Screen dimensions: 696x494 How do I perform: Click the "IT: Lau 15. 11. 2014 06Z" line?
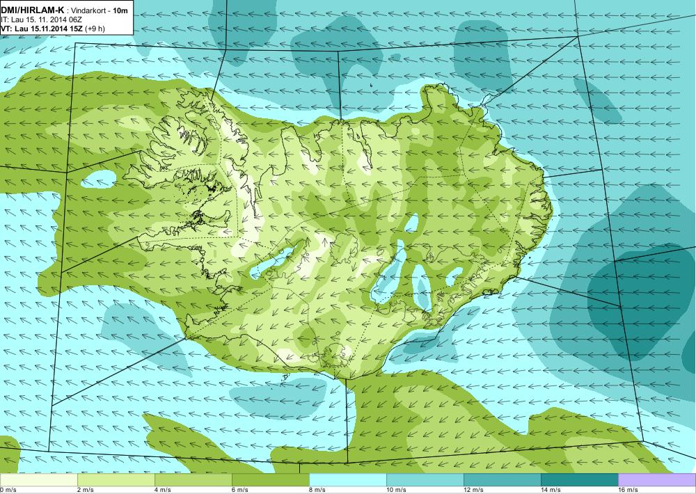(x=41, y=20)
